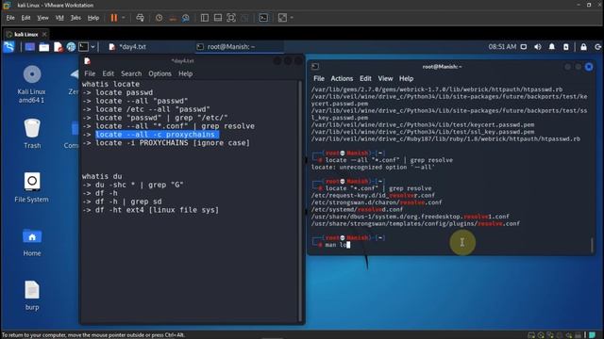
Task: Open the dropdown arrow beside the pause button
Action: tap(124, 18)
